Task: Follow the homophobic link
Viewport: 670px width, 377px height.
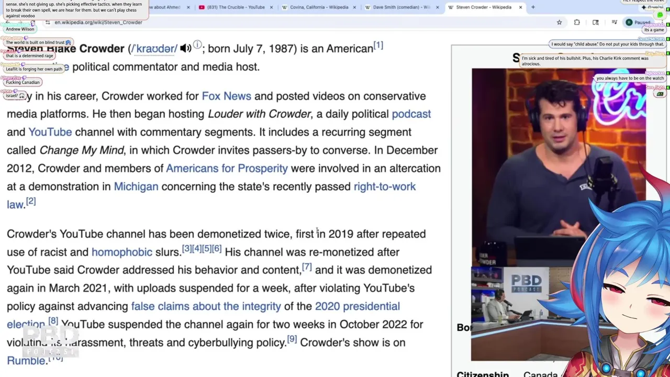Action: [121, 252]
